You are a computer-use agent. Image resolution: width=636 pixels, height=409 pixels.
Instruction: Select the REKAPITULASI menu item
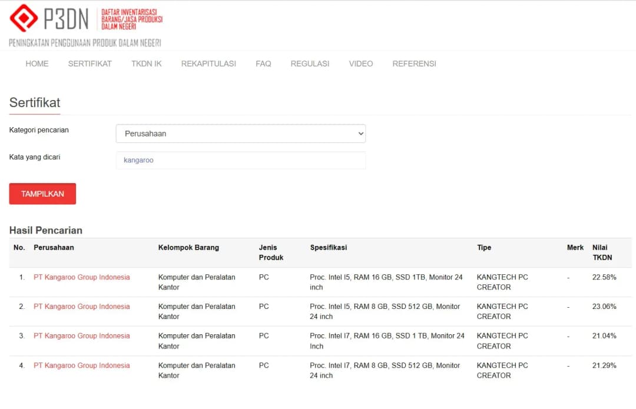[208, 64]
